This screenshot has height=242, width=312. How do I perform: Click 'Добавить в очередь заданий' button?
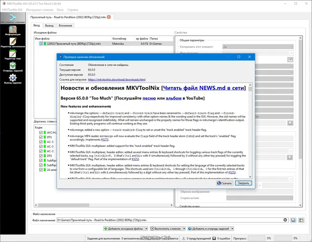[x=209, y=229]
